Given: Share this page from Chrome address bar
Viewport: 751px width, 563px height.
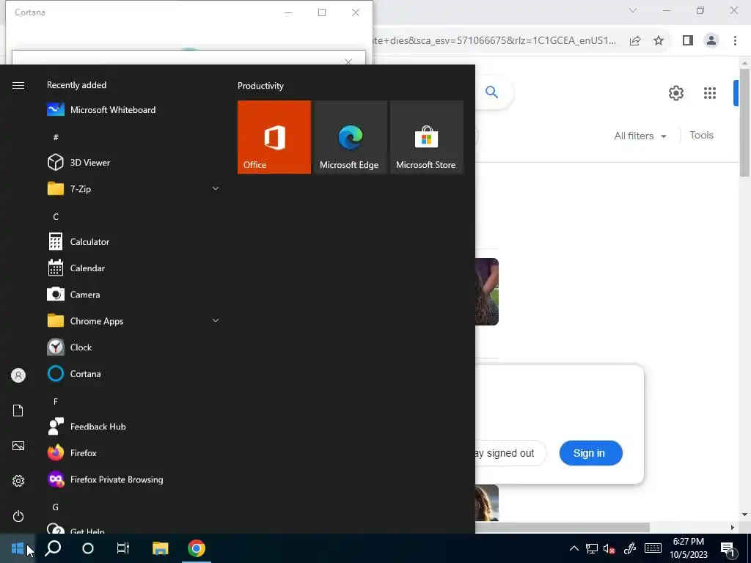Looking at the screenshot, I should pyautogui.click(x=635, y=41).
